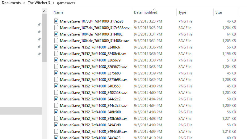
Task: Sort files by the Size column
Action: point(219,12)
